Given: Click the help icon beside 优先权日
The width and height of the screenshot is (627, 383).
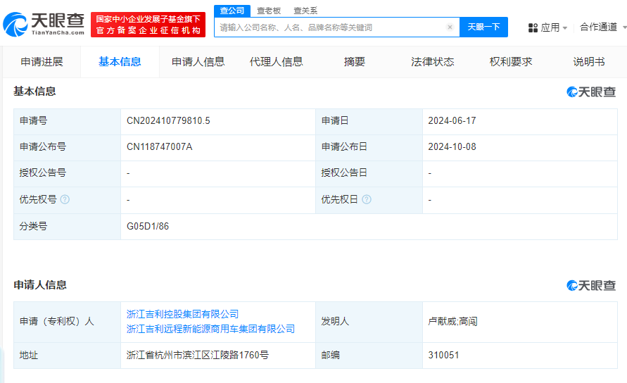Looking at the screenshot, I should pos(367,200).
